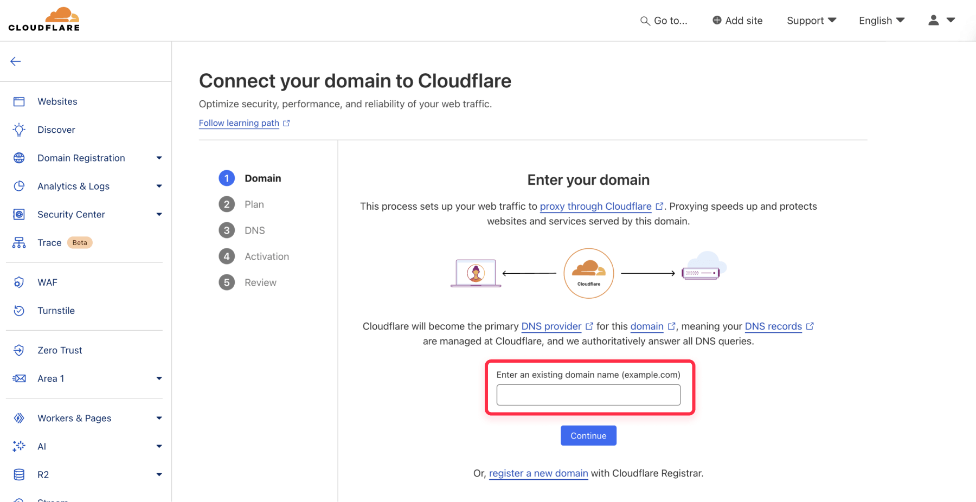Open Discover in the sidebar
This screenshot has width=976, height=502.
[x=56, y=130]
